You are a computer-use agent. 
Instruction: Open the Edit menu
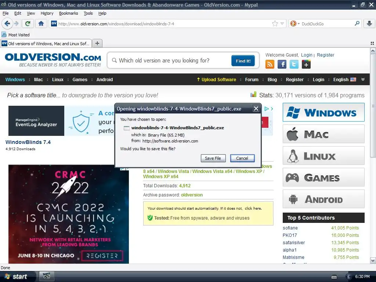18,13
